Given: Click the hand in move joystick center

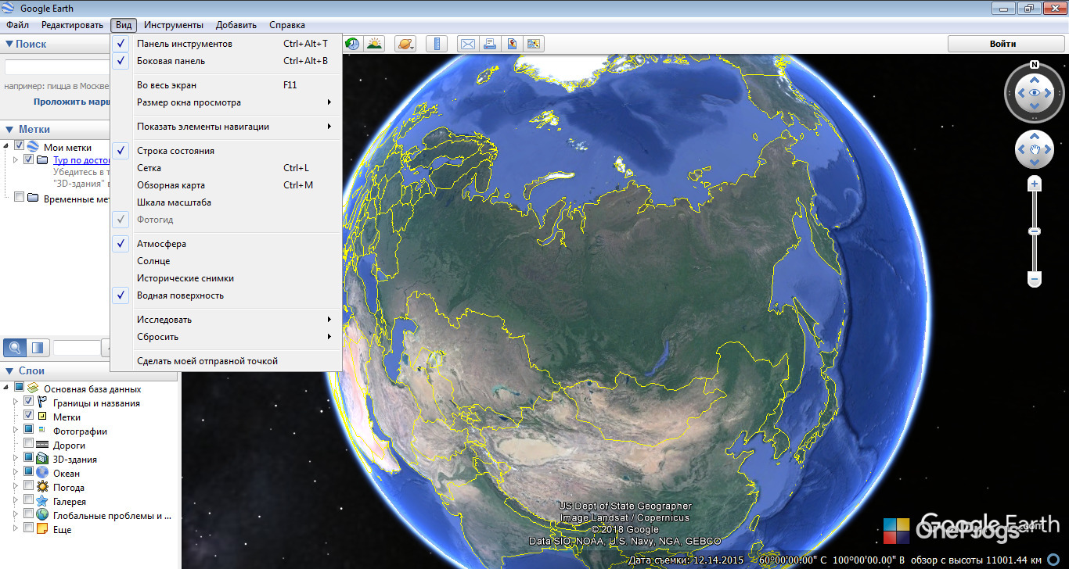Looking at the screenshot, I should pyautogui.click(x=1035, y=149).
